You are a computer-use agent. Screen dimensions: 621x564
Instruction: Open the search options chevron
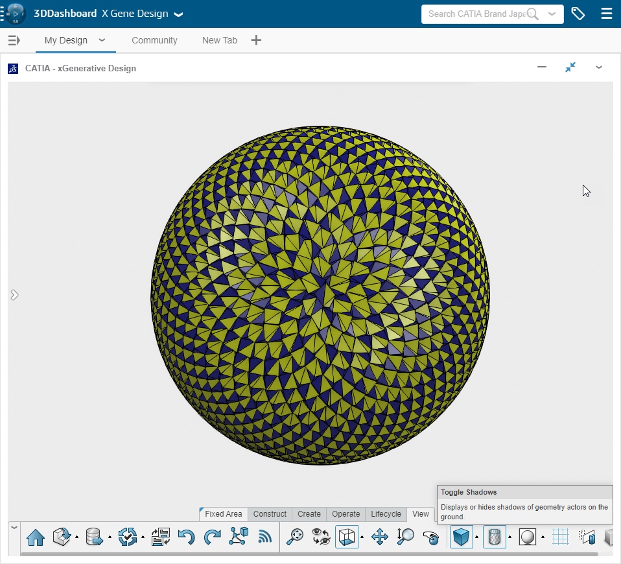click(x=552, y=14)
